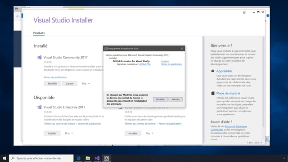The image size is (288, 162).
Task: Minimize the Visual Studio Installer window
Action: 254,12
